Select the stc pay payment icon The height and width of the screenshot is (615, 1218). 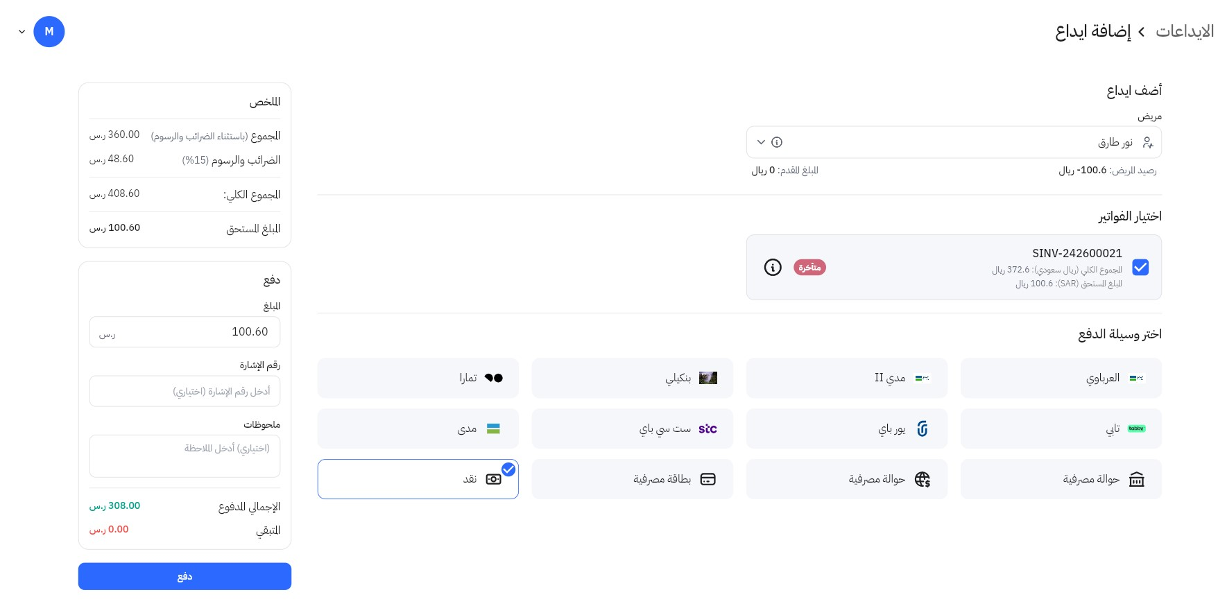(707, 429)
